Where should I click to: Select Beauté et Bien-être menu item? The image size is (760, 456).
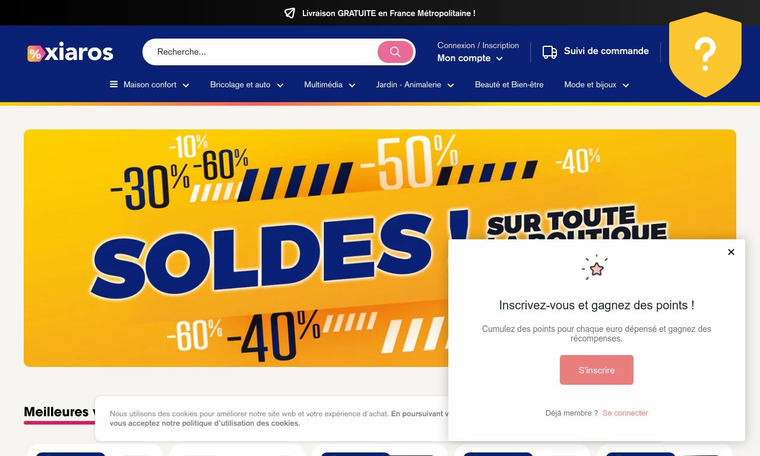point(509,85)
